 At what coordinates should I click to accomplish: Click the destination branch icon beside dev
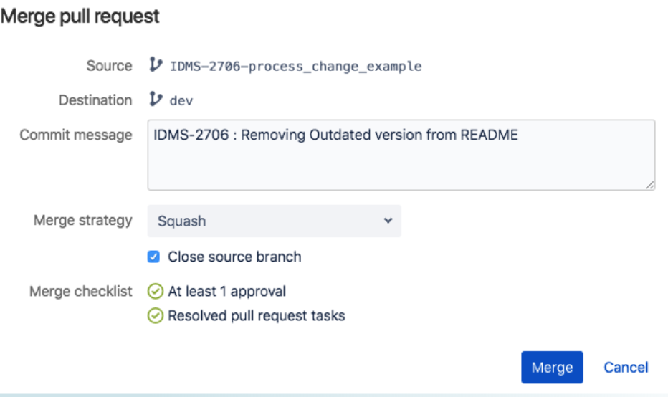[x=156, y=100]
